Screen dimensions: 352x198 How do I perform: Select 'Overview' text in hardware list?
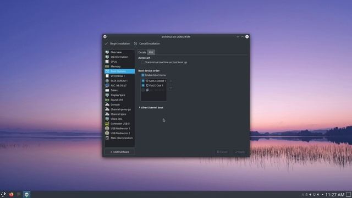116,52
